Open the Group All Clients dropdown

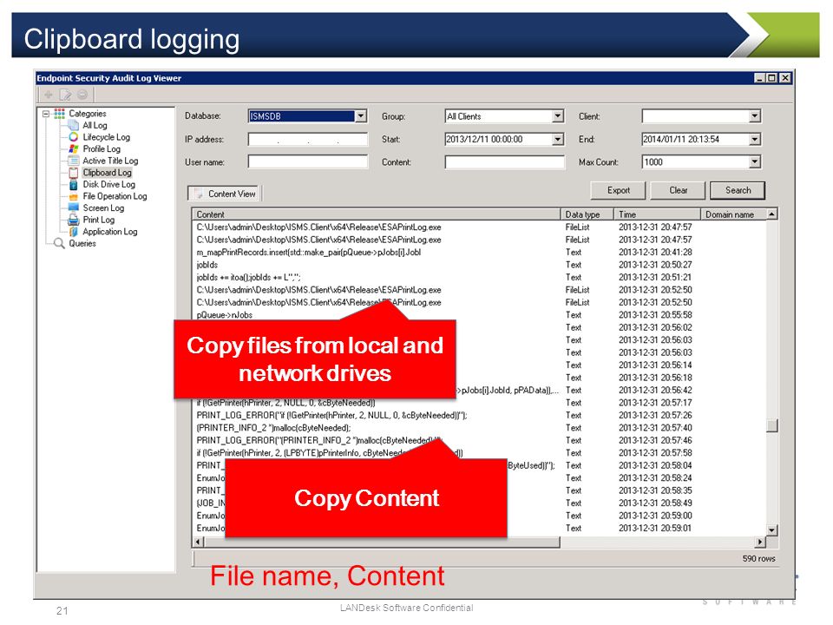pyautogui.click(x=557, y=115)
